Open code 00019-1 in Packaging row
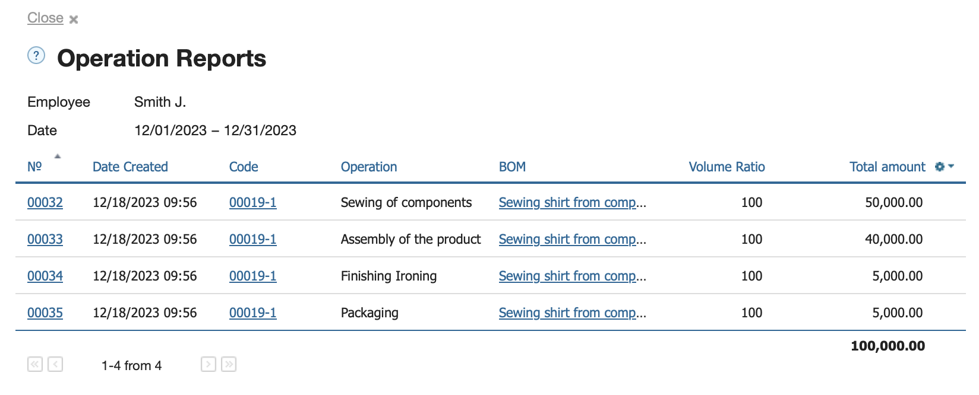The height and width of the screenshot is (395, 979). pos(253,313)
